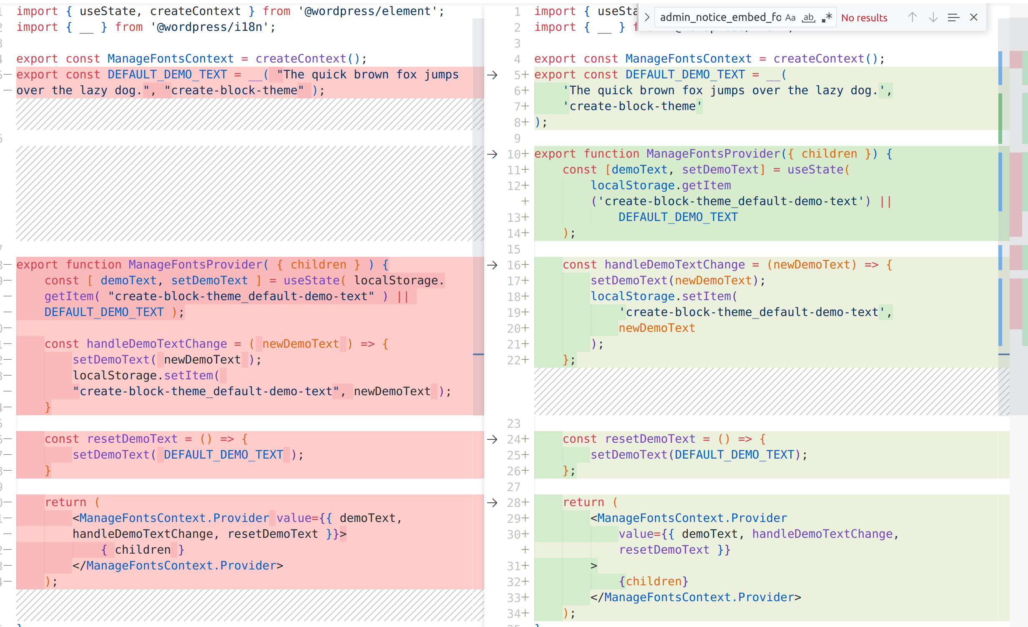This screenshot has width=1028, height=627.
Task: Enable Use Regular Expression in search
Action: [x=827, y=18]
